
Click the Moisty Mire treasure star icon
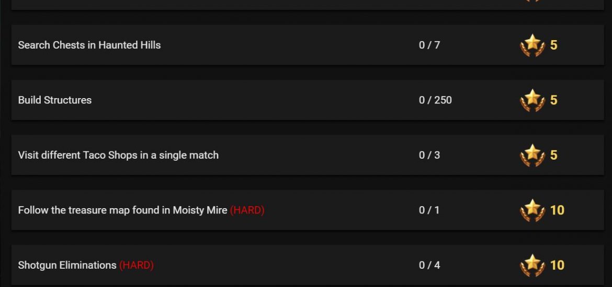532,210
